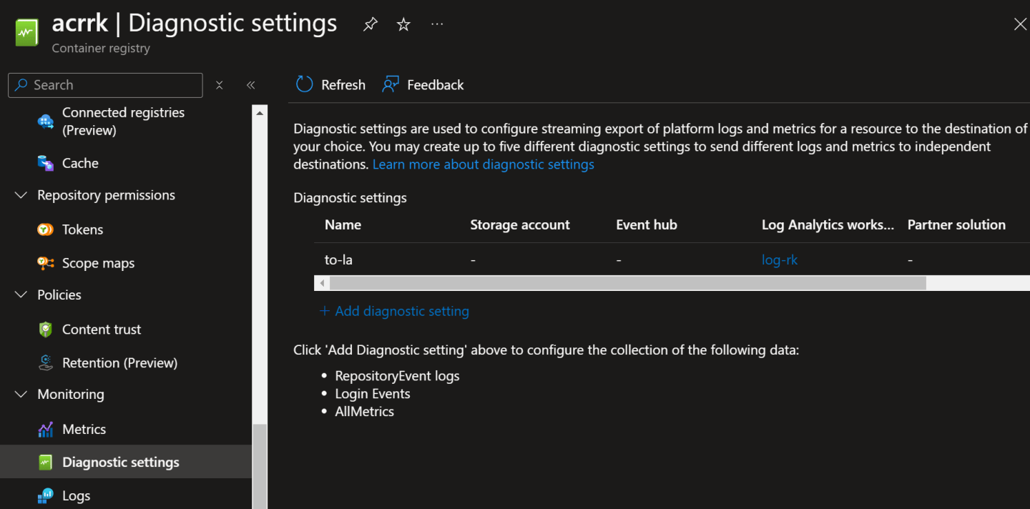Screen dimensions: 1030x509
Task: Refresh the diagnostic settings list
Action: click(330, 84)
